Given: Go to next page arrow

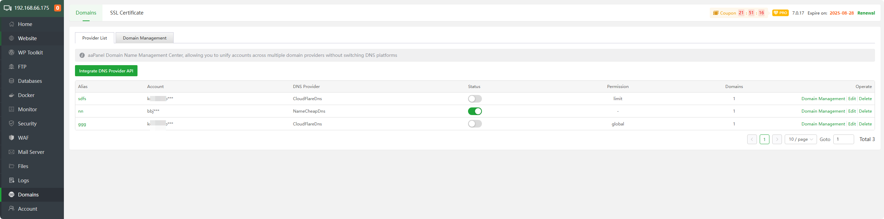Looking at the screenshot, I should 777,139.
